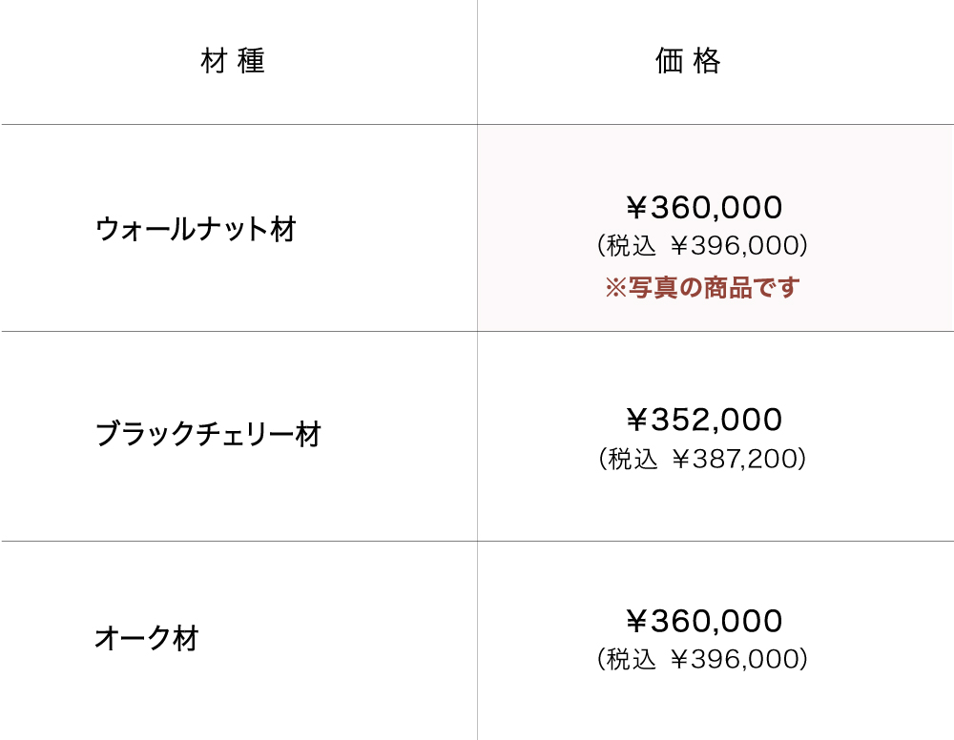Click the (税込 ¥387,200) text
The height and width of the screenshot is (740, 954).
click(x=702, y=459)
